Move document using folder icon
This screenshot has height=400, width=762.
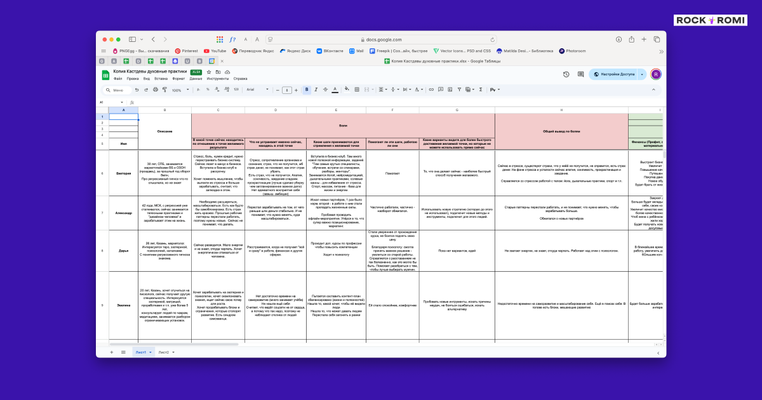tap(218, 72)
